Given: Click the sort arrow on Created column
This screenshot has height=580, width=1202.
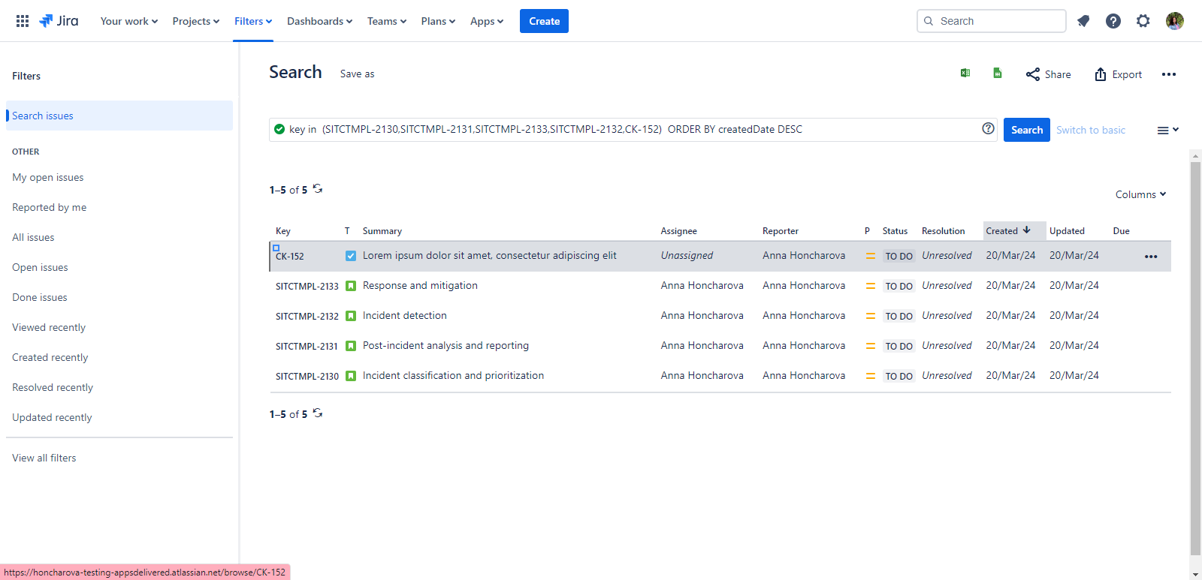Looking at the screenshot, I should pos(1027,230).
